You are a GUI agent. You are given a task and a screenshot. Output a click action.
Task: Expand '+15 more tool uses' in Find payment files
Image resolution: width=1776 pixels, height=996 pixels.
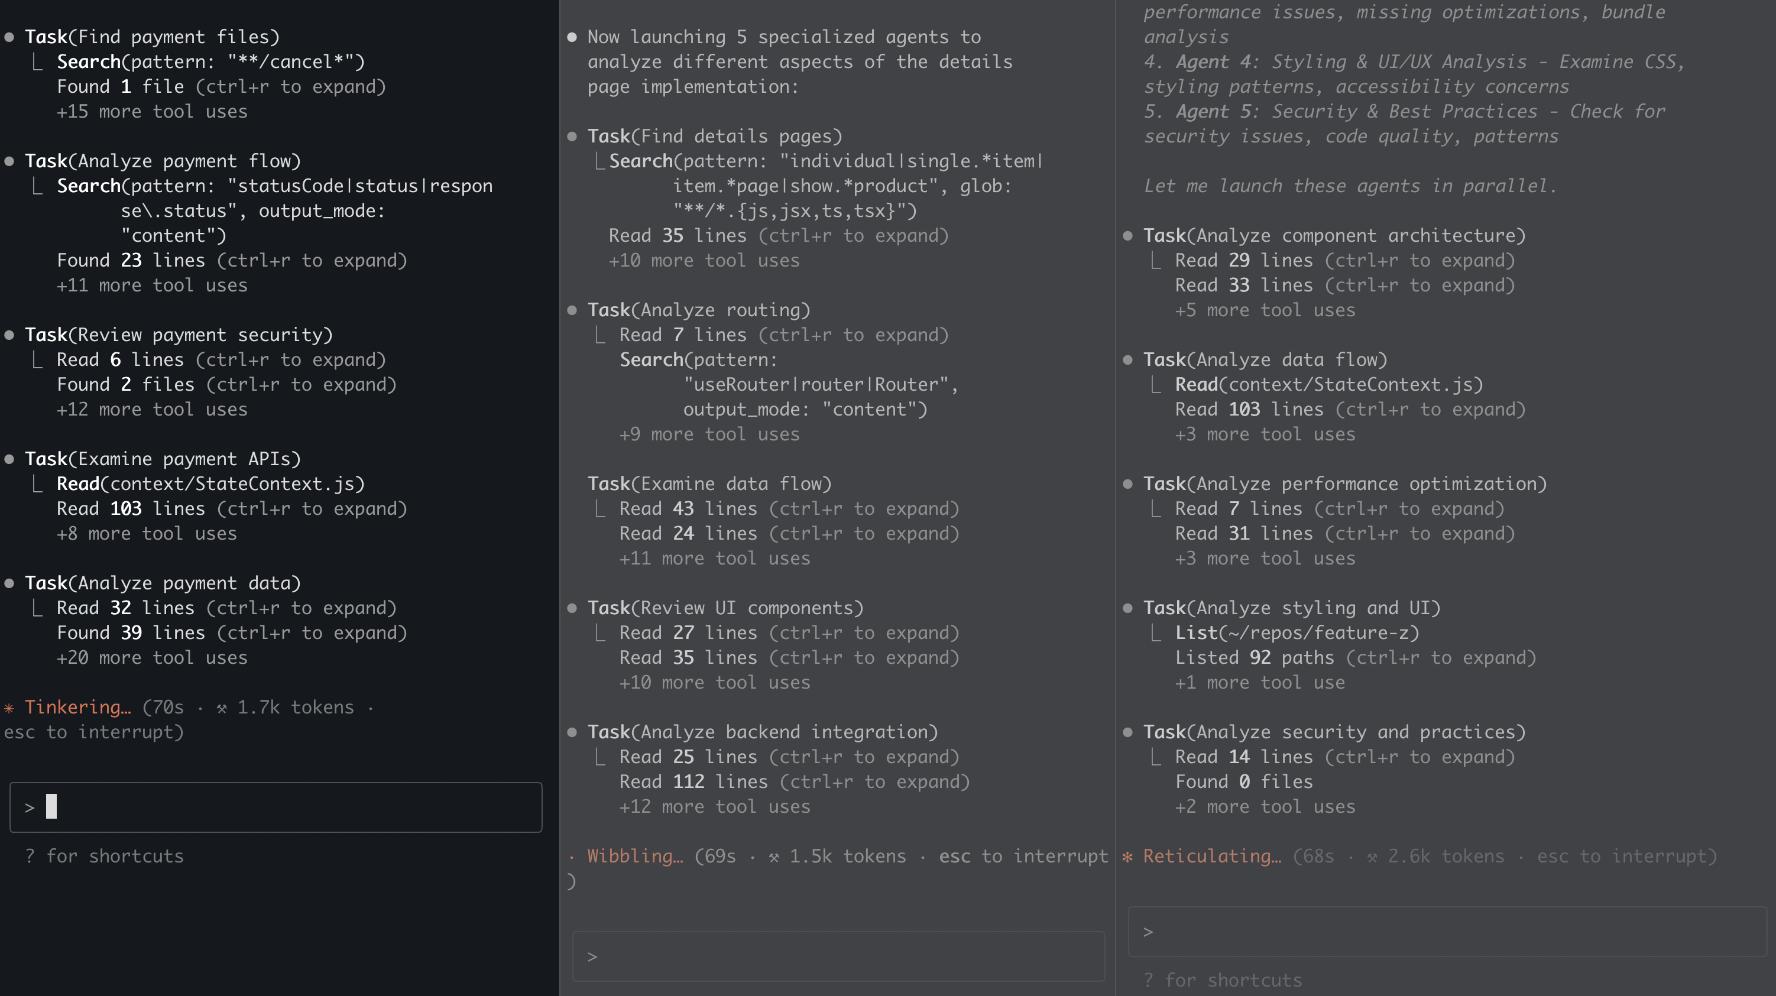point(152,112)
